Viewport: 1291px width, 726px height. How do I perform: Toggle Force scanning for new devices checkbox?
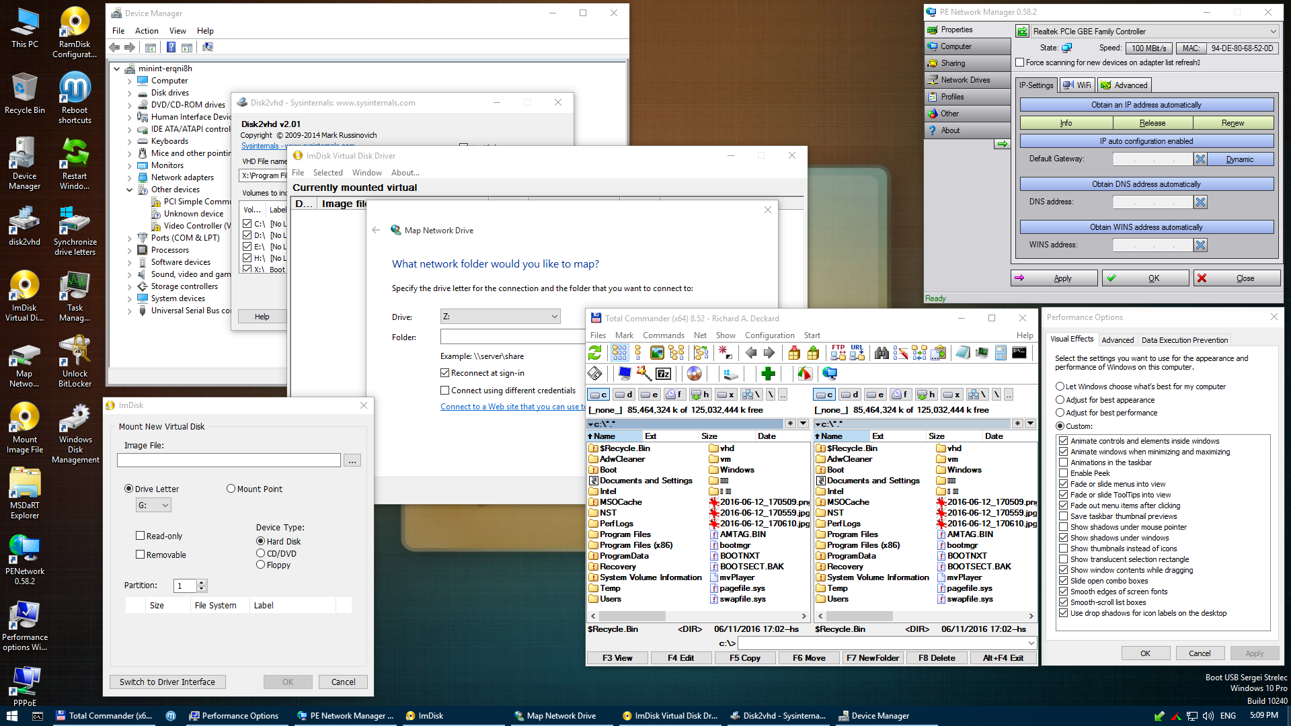point(1020,63)
